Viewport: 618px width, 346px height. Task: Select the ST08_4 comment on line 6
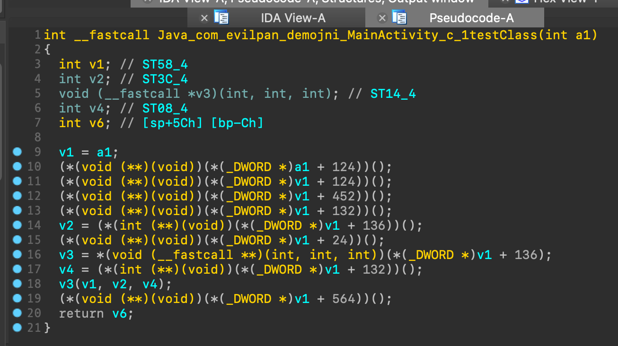[165, 108]
